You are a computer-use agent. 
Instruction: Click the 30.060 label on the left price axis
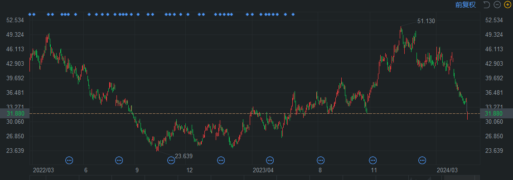coord(15,122)
